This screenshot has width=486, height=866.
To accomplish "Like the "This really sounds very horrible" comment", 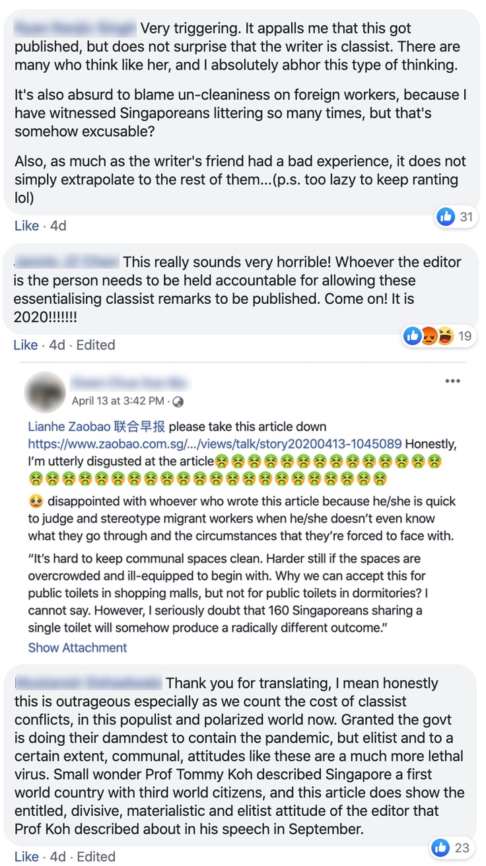I will tap(26, 345).
